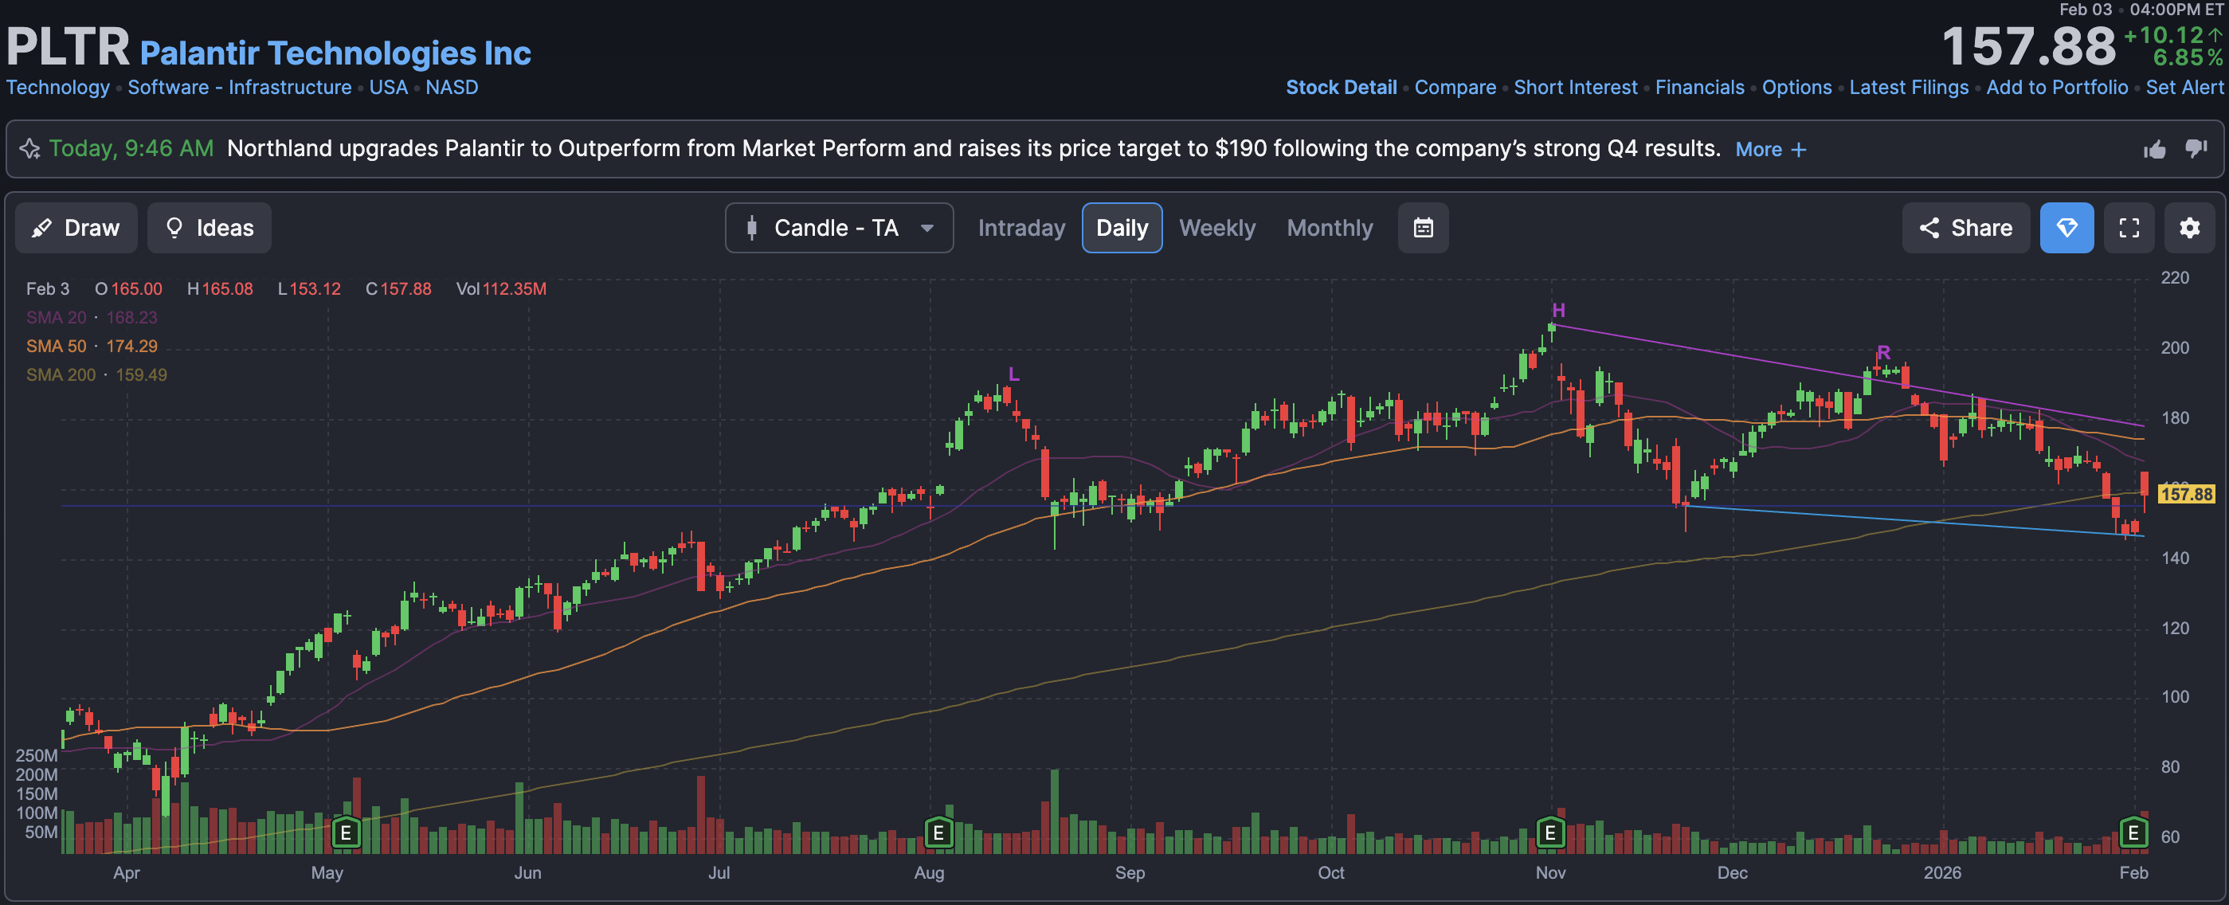Click the blue diamond premium icon

coord(2066,228)
